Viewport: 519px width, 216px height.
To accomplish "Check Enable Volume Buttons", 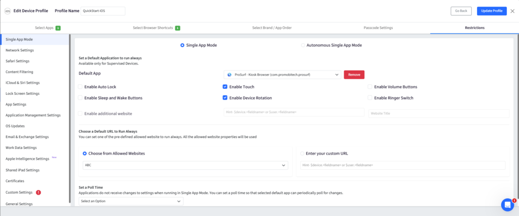I will point(370,87).
